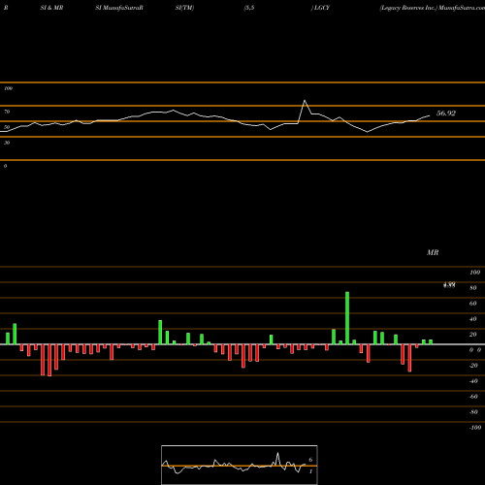Click the end point of the RSI line

point(430,115)
